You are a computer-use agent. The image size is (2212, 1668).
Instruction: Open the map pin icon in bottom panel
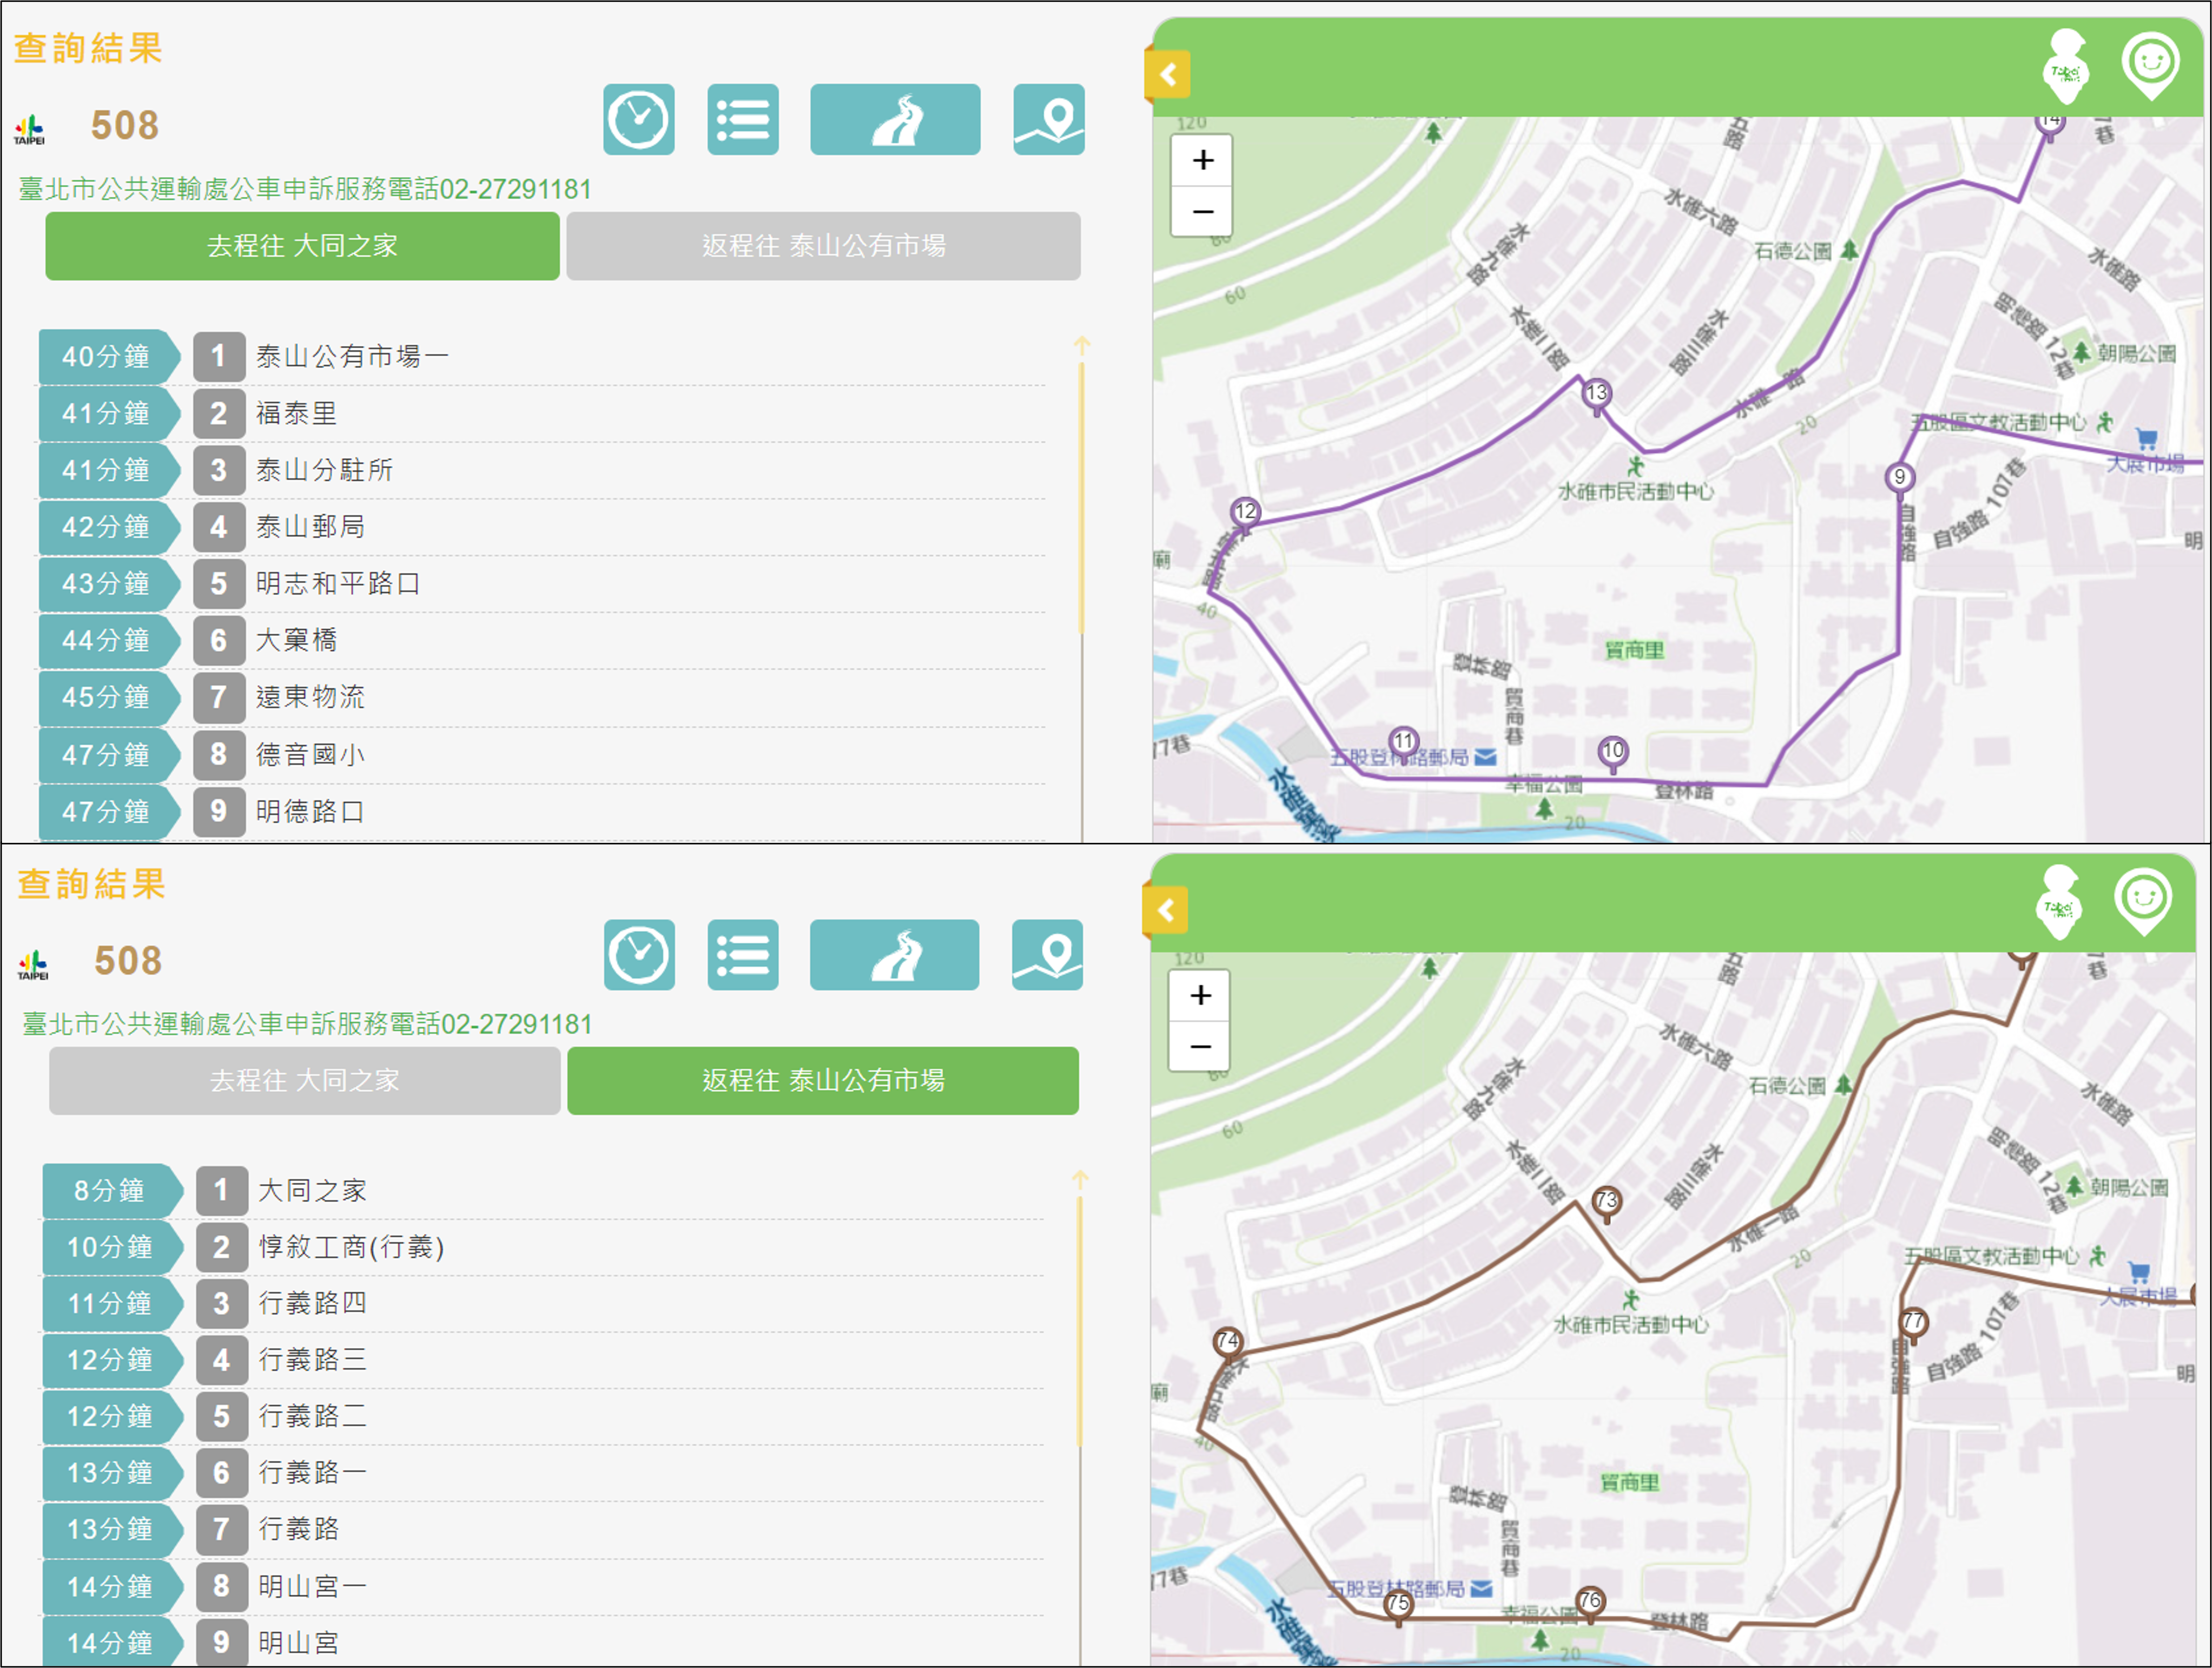pos(1046,955)
